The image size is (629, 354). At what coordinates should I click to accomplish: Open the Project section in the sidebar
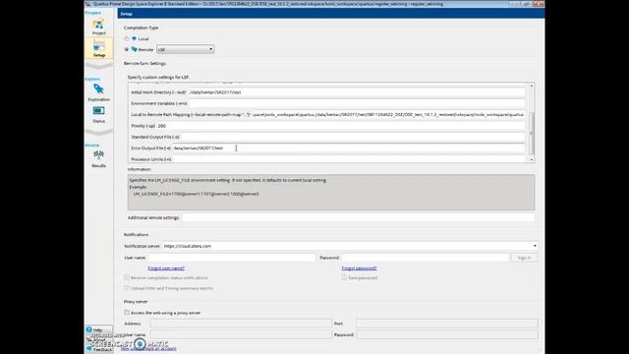pyautogui.click(x=98, y=27)
